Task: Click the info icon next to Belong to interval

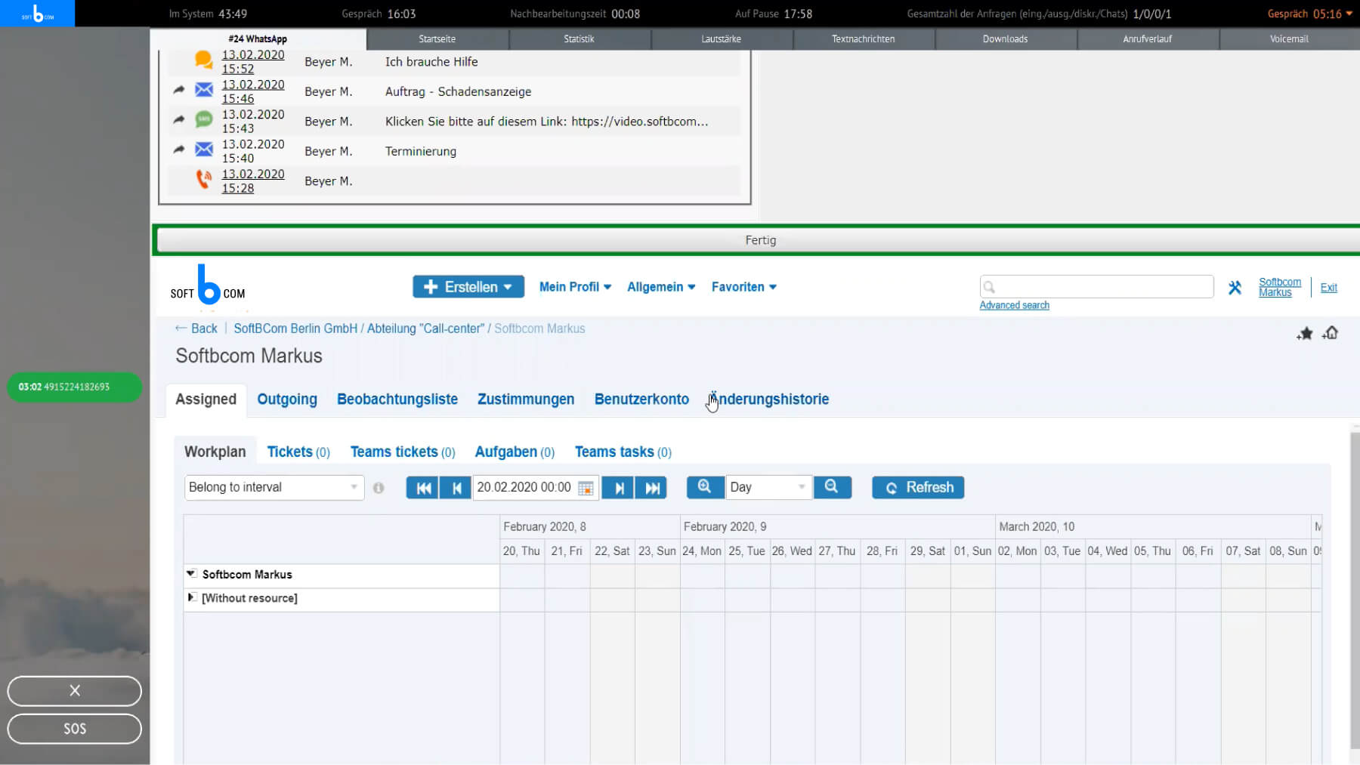Action: (379, 488)
